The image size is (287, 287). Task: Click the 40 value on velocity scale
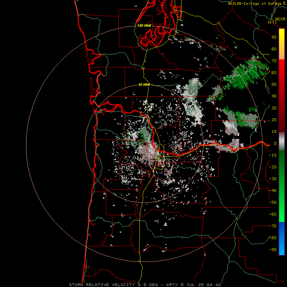click(274, 96)
